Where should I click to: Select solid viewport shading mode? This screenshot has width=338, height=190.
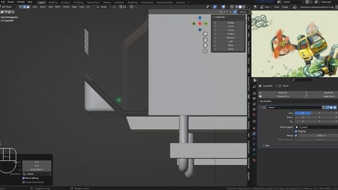point(240,7)
